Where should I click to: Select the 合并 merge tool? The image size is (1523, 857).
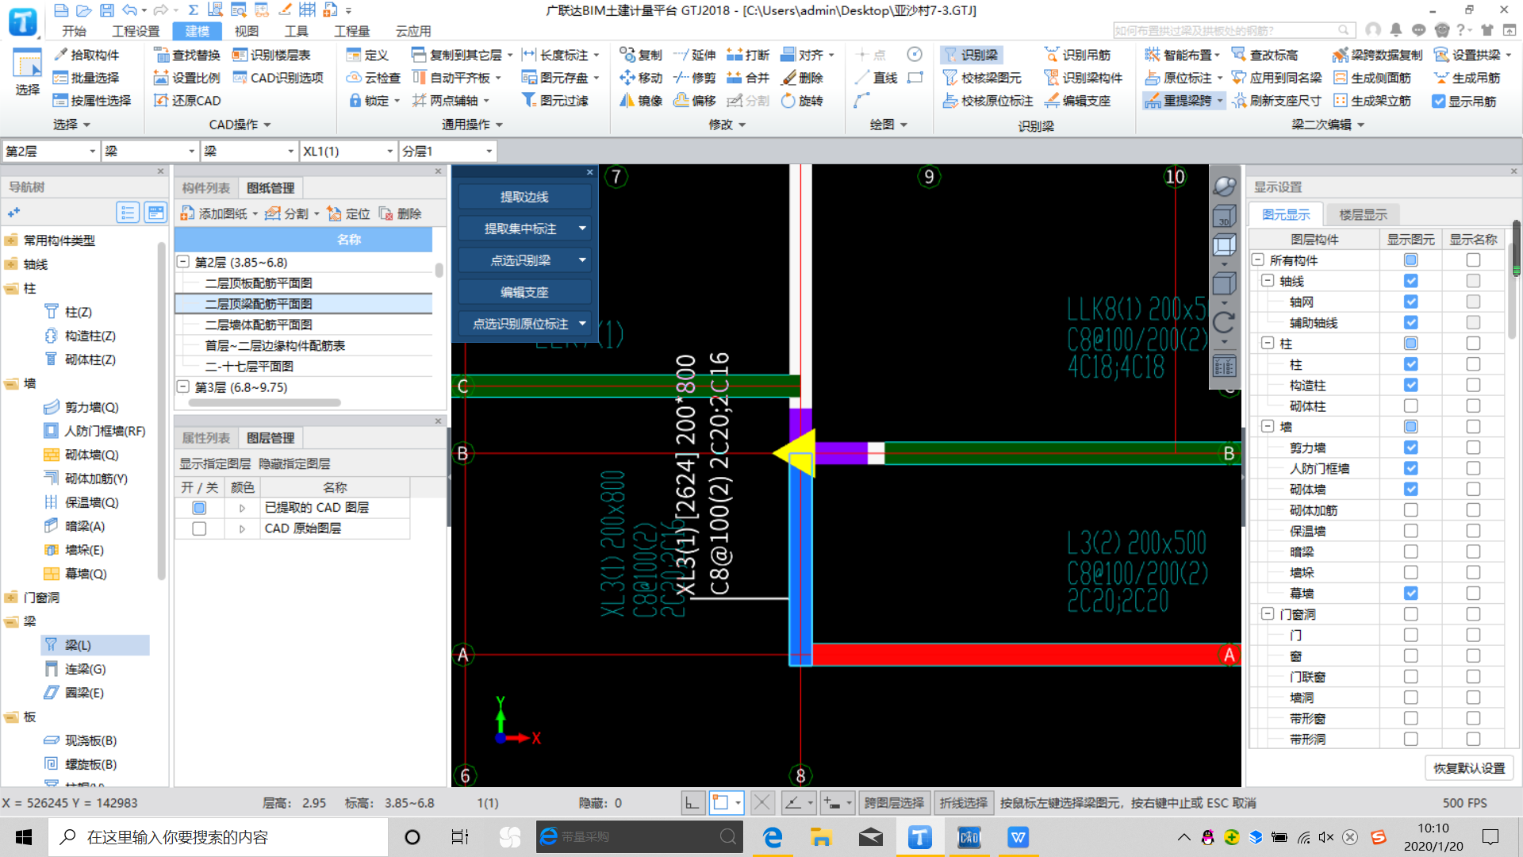point(748,78)
